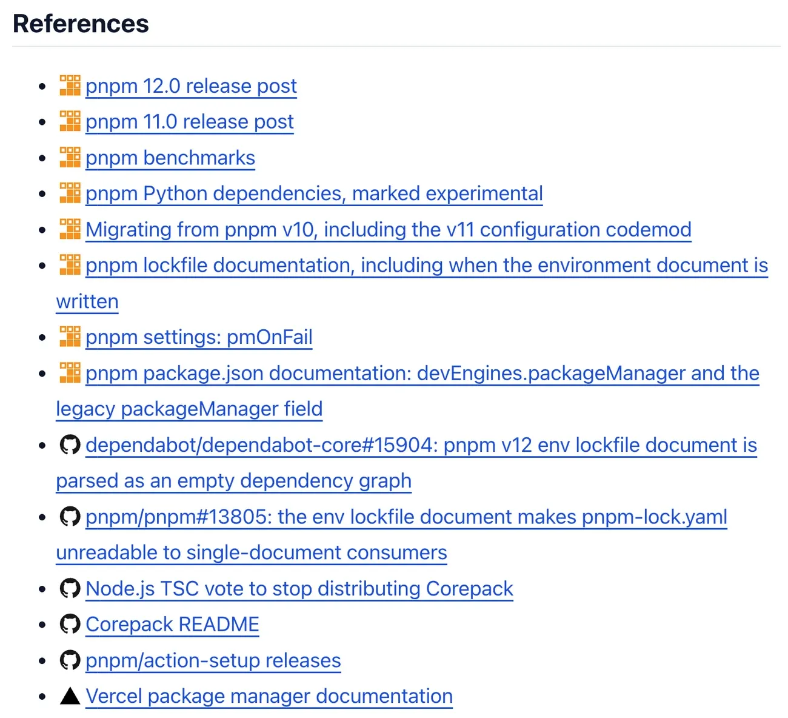
Task: Follow the Migrating from pnpm v10 link
Action: pos(389,230)
